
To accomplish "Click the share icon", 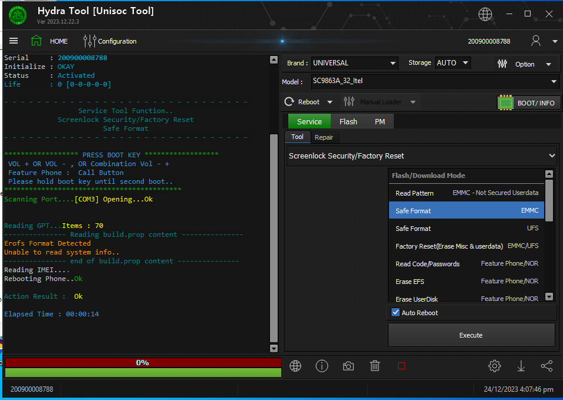I will (547, 366).
